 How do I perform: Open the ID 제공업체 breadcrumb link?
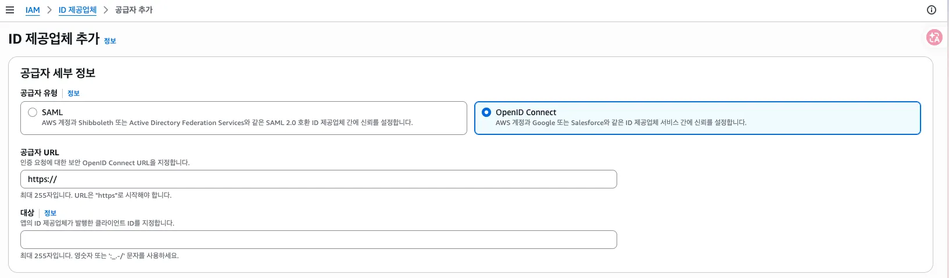point(77,10)
